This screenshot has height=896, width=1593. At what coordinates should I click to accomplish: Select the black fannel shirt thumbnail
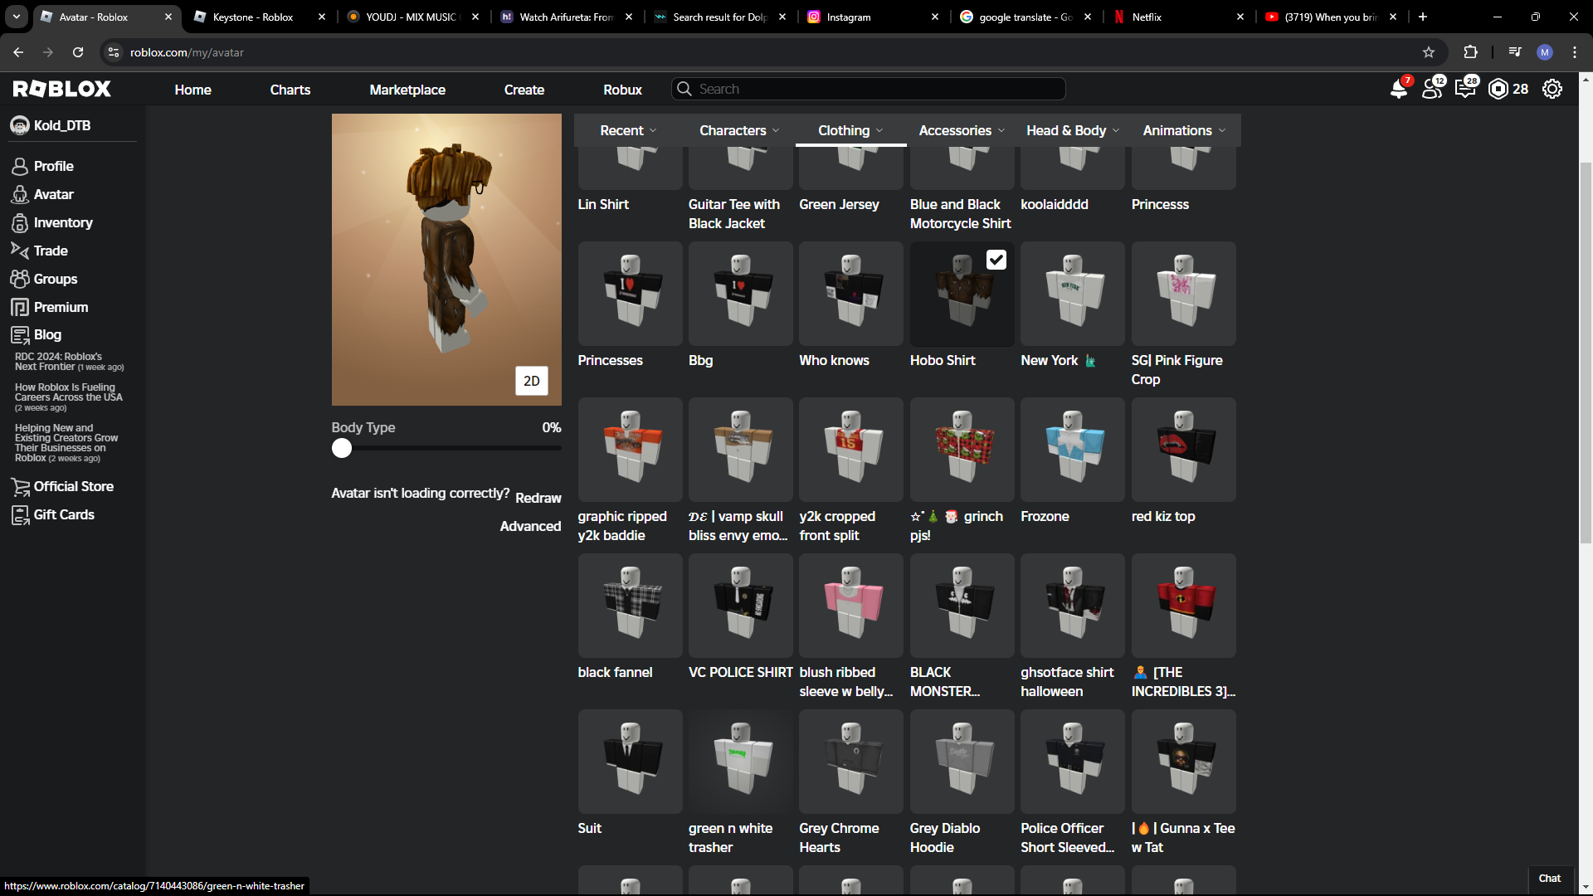click(x=631, y=606)
